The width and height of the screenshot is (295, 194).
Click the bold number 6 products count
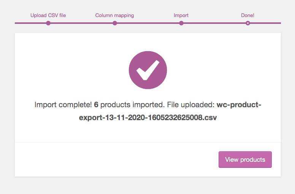pos(96,105)
